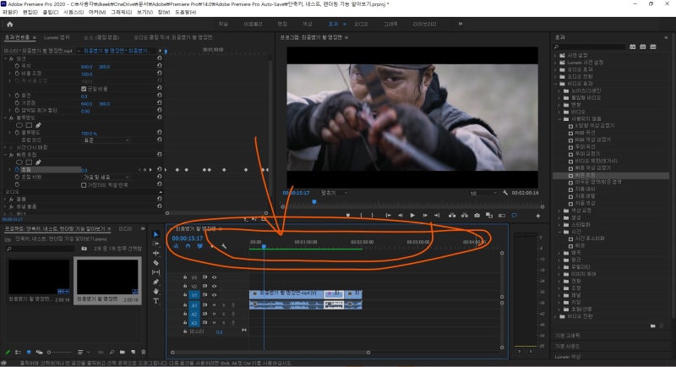
Task: Go to In point in Program monitor
Action: pos(389,215)
